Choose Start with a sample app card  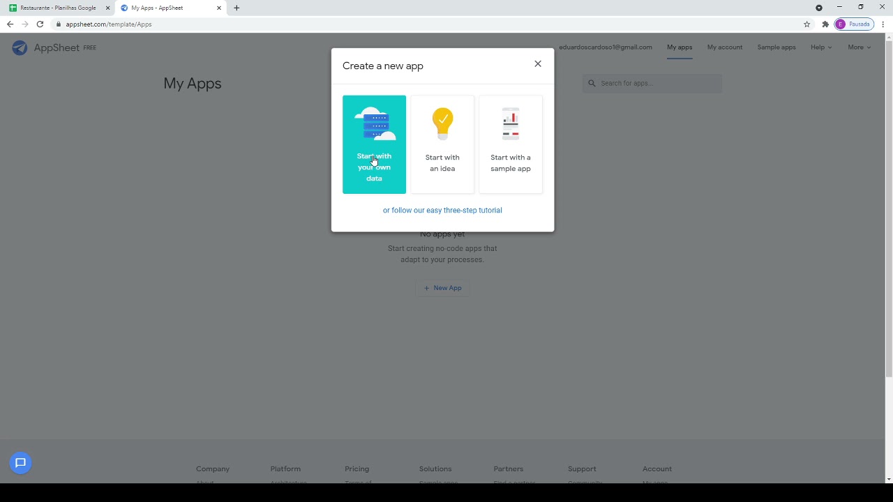click(511, 144)
